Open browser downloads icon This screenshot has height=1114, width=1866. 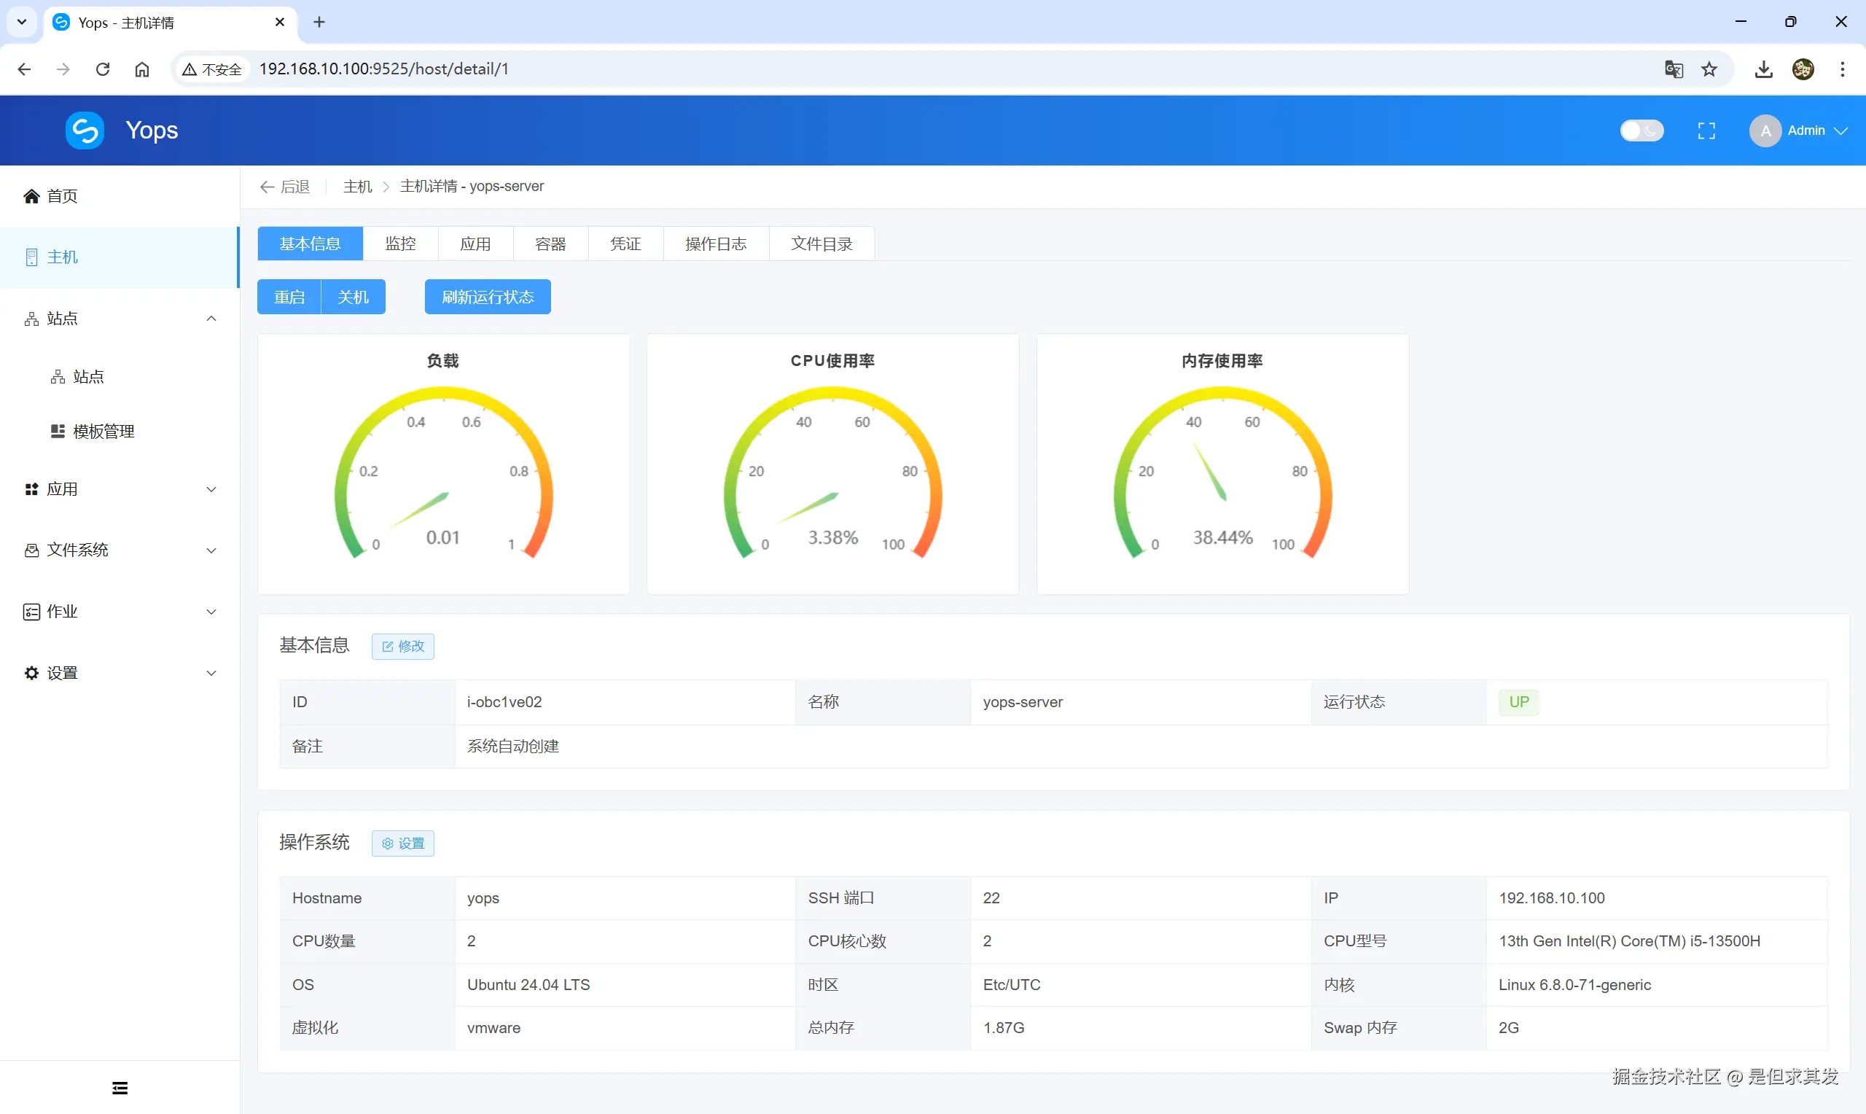[1763, 69]
